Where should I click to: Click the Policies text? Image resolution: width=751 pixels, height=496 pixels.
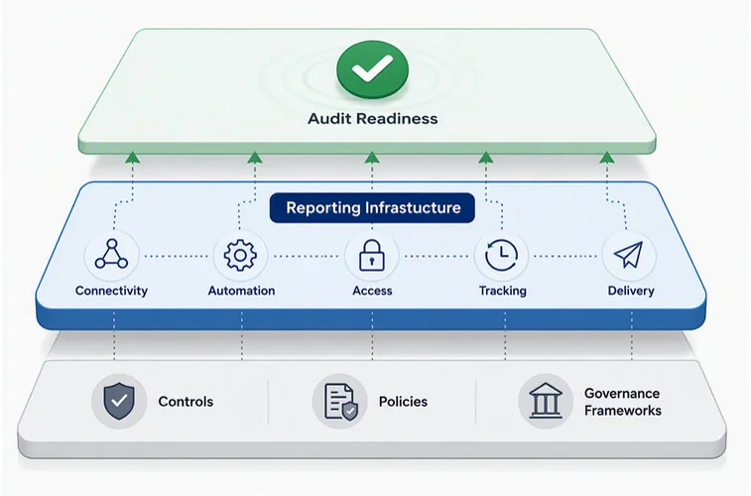(x=403, y=401)
